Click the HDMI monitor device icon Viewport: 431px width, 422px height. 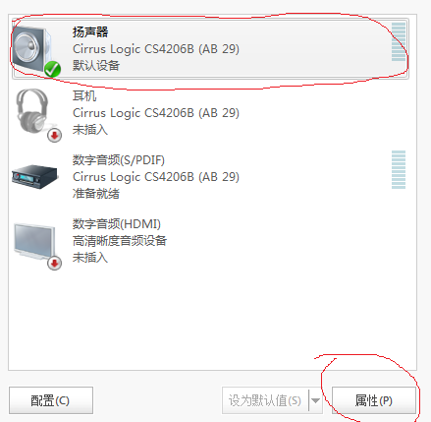click(x=35, y=242)
